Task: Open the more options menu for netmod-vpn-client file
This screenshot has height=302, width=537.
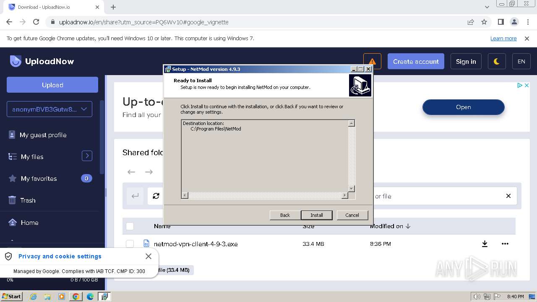Action: 505,244
